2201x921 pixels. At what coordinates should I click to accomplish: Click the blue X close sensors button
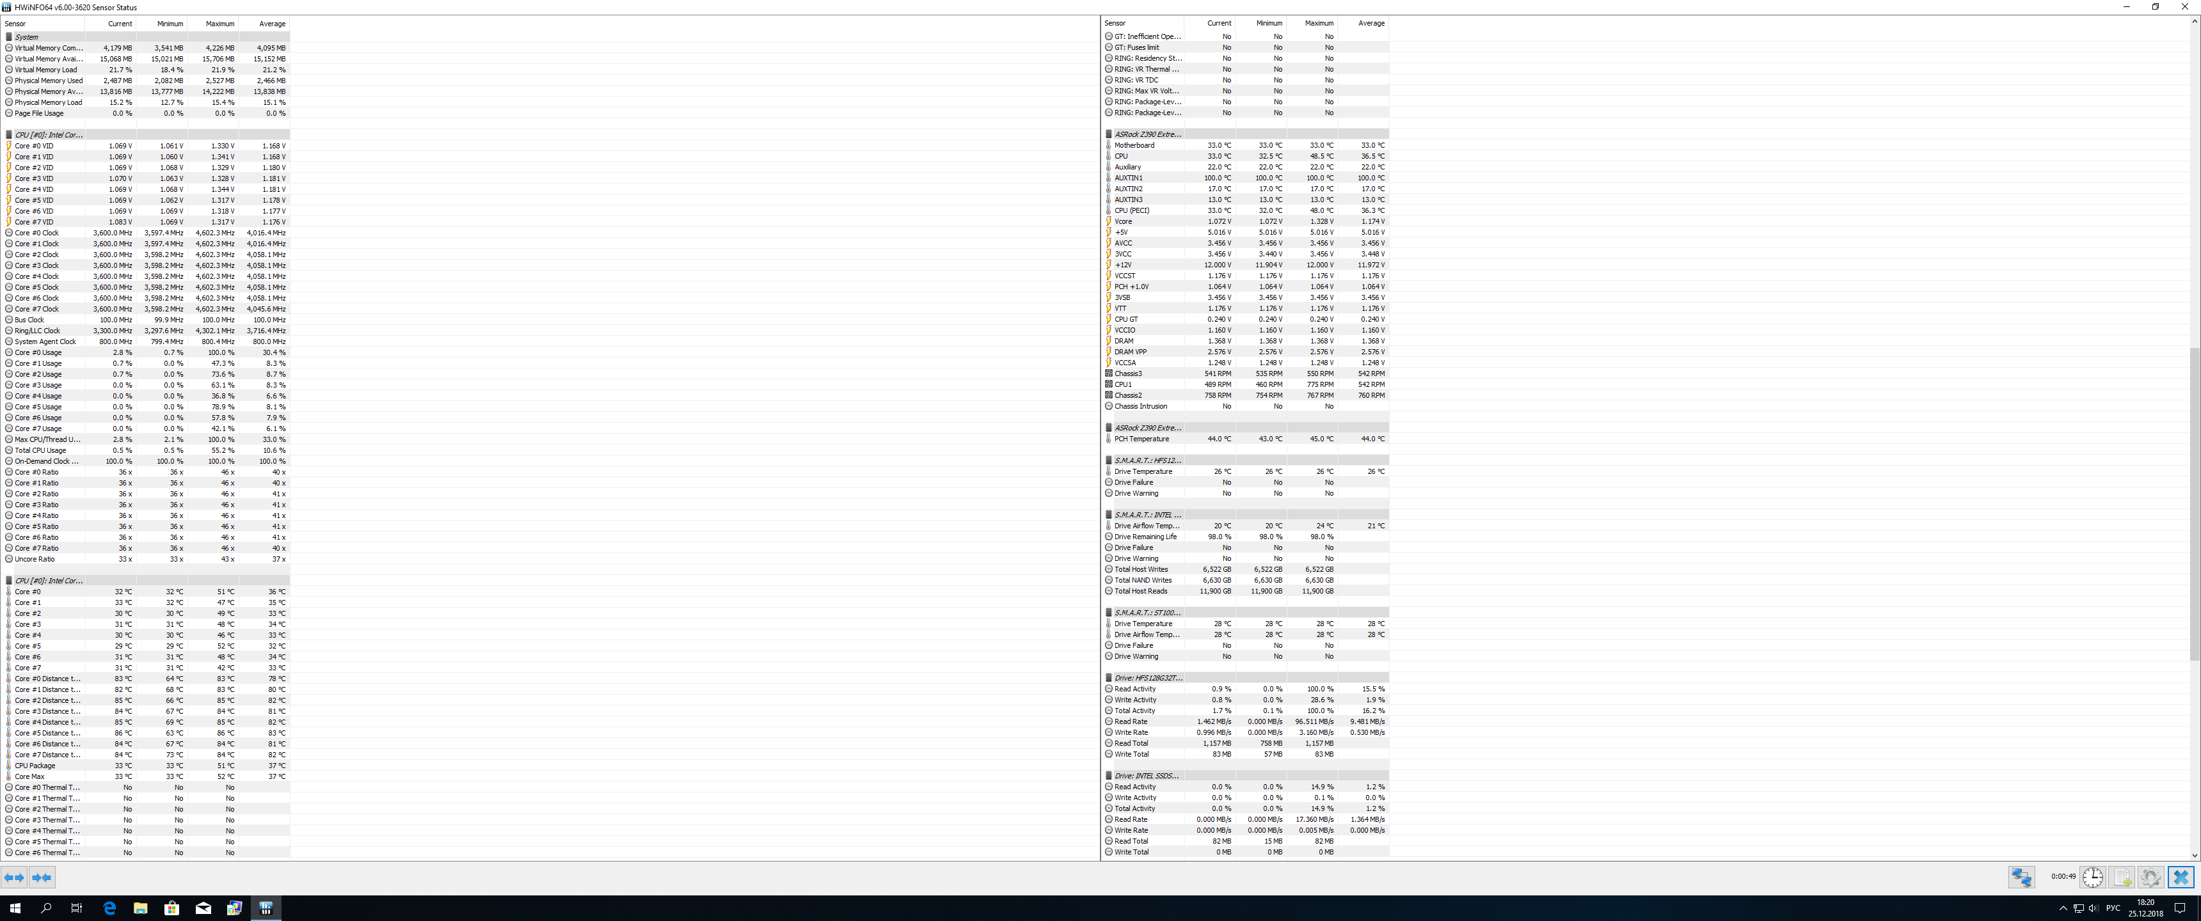click(x=2181, y=877)
